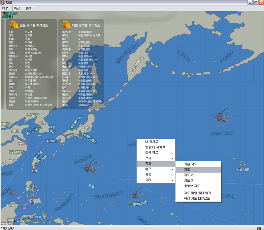Select the 테르나테 port marker
Screen dimensions: 264x230
[x=40, y=217]
